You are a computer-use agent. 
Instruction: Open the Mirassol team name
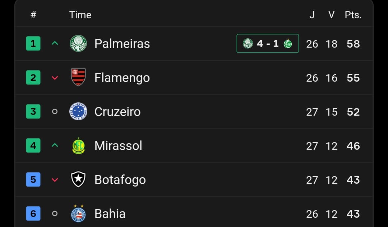point(118,146)
